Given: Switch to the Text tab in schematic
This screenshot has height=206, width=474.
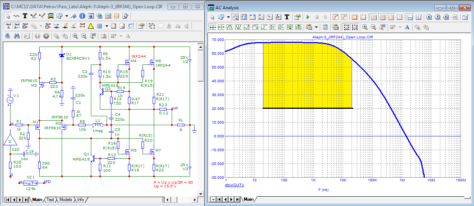Looking at the screenshot, I should pos(50,200).
